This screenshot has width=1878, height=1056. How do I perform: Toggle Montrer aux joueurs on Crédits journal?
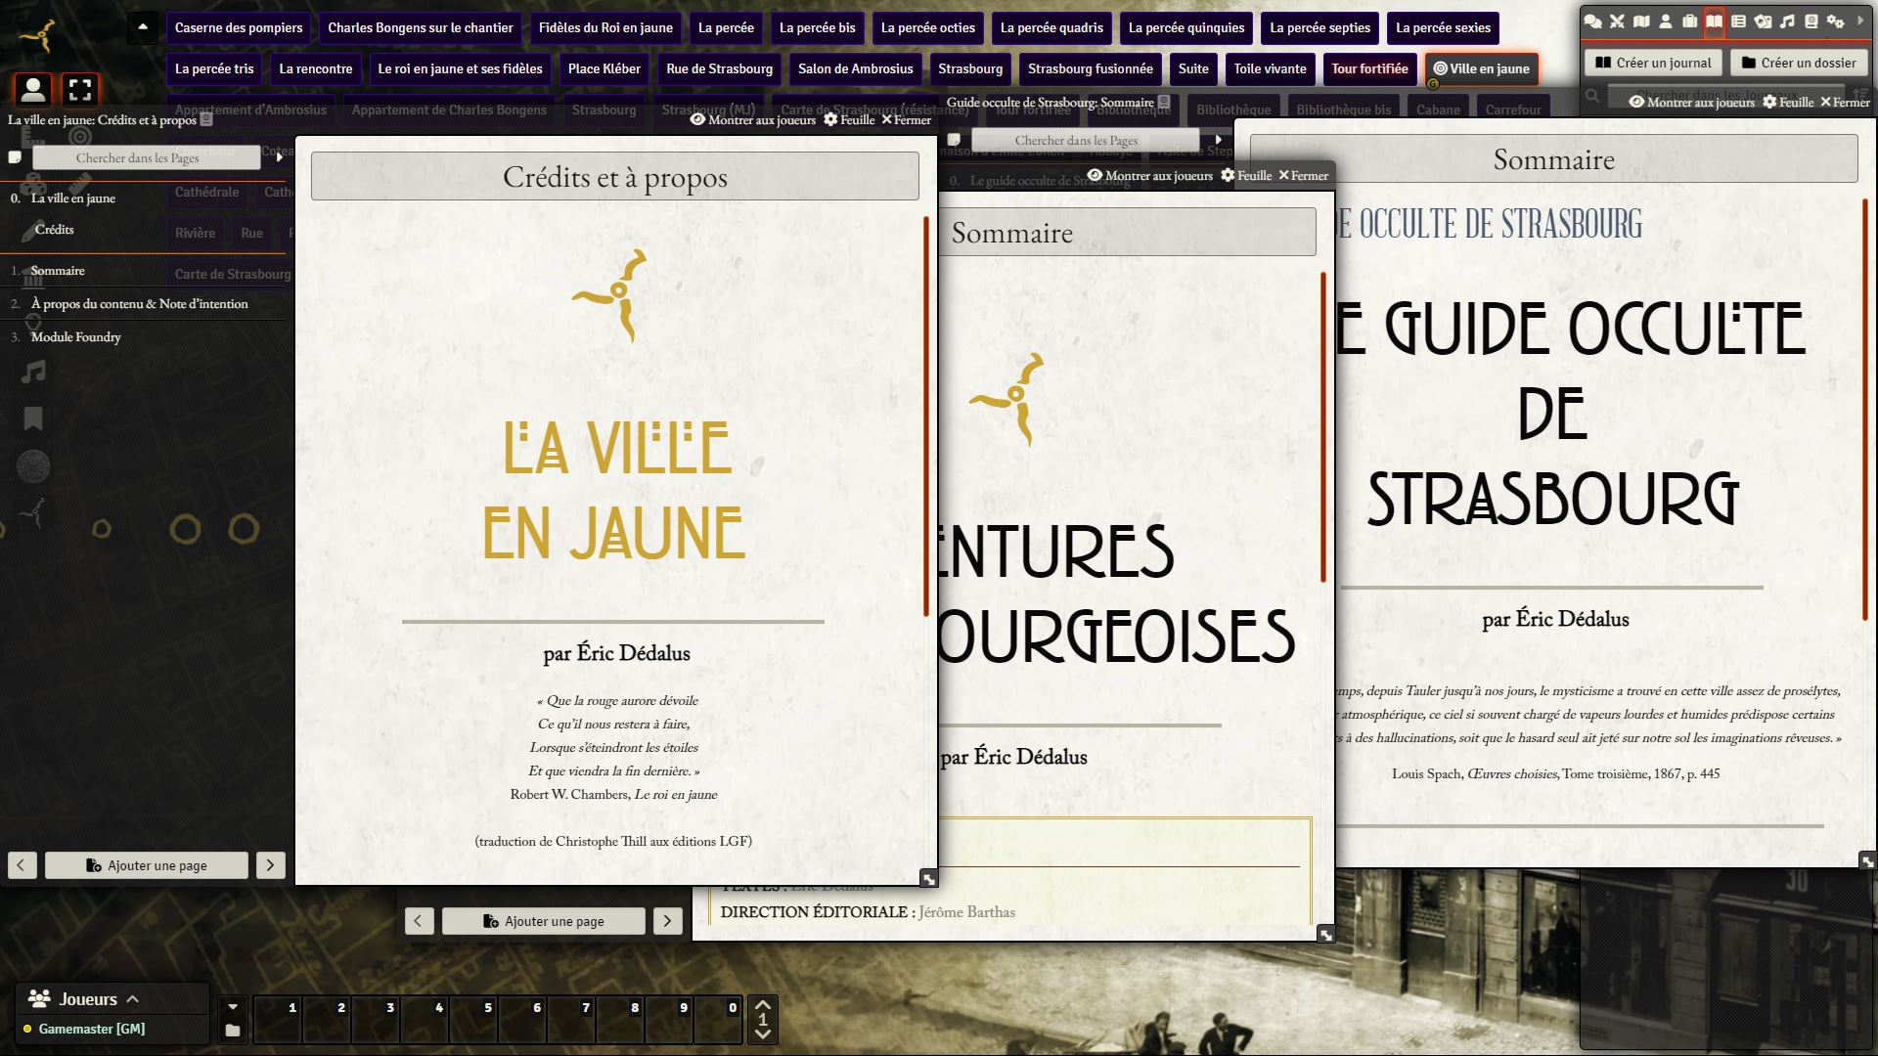752,119
